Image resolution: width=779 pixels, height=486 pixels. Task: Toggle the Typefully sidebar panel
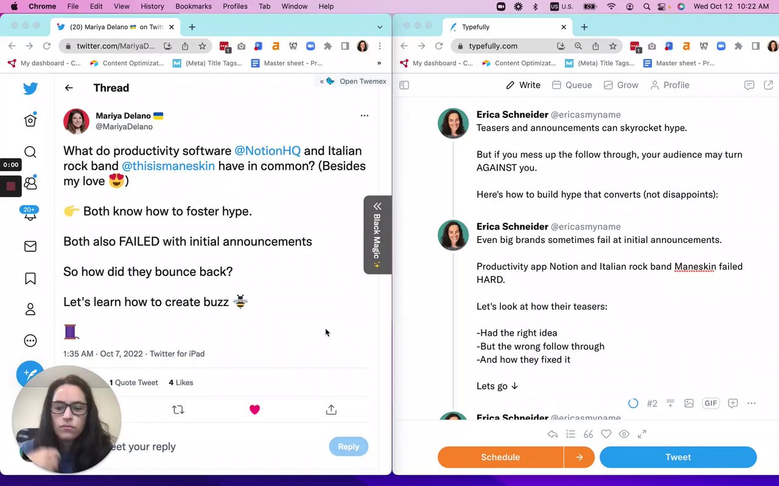pyautogui.click(x=404, y=85)
